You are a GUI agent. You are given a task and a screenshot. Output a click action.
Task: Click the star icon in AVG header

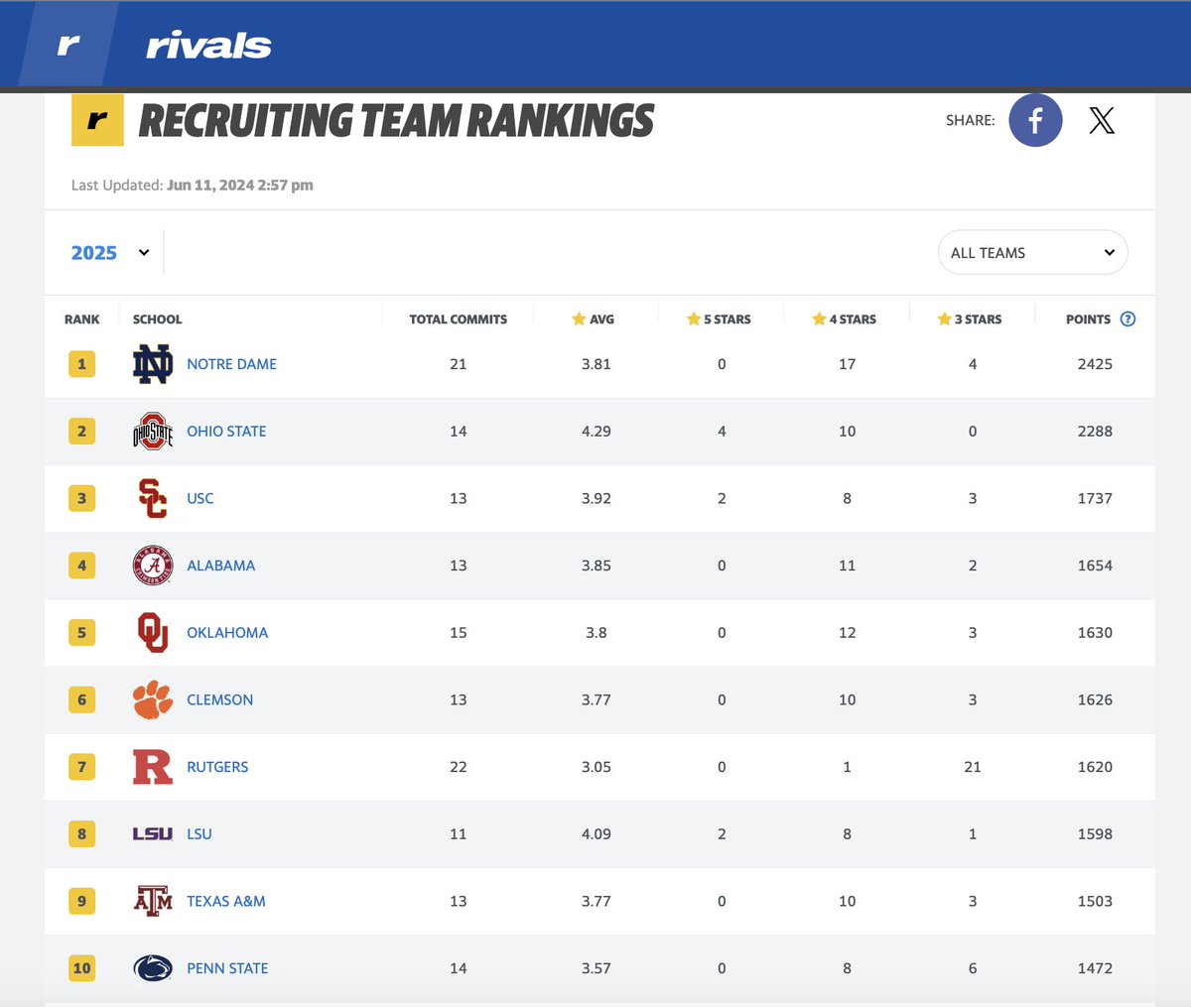pos(579,318)
